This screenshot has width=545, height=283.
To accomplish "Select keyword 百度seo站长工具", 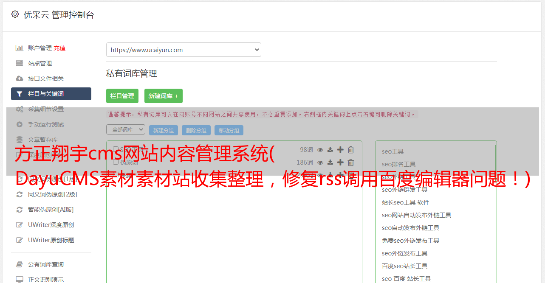I will (x=404, y=266).
